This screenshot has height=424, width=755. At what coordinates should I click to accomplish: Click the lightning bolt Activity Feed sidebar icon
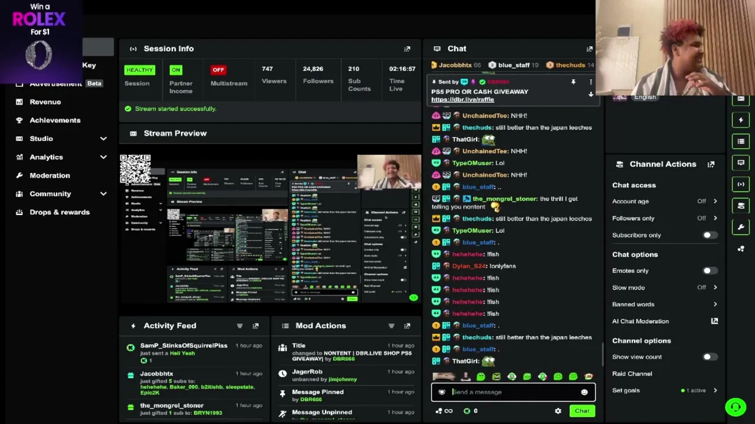(741, 120)
